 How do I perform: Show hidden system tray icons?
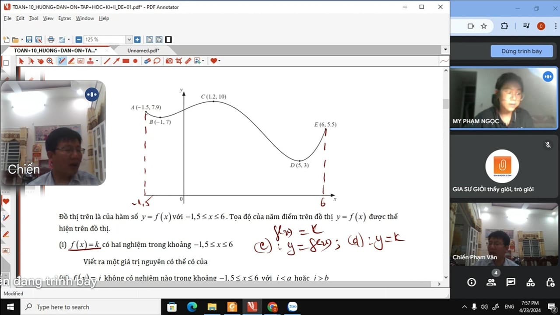coord(464,307)
